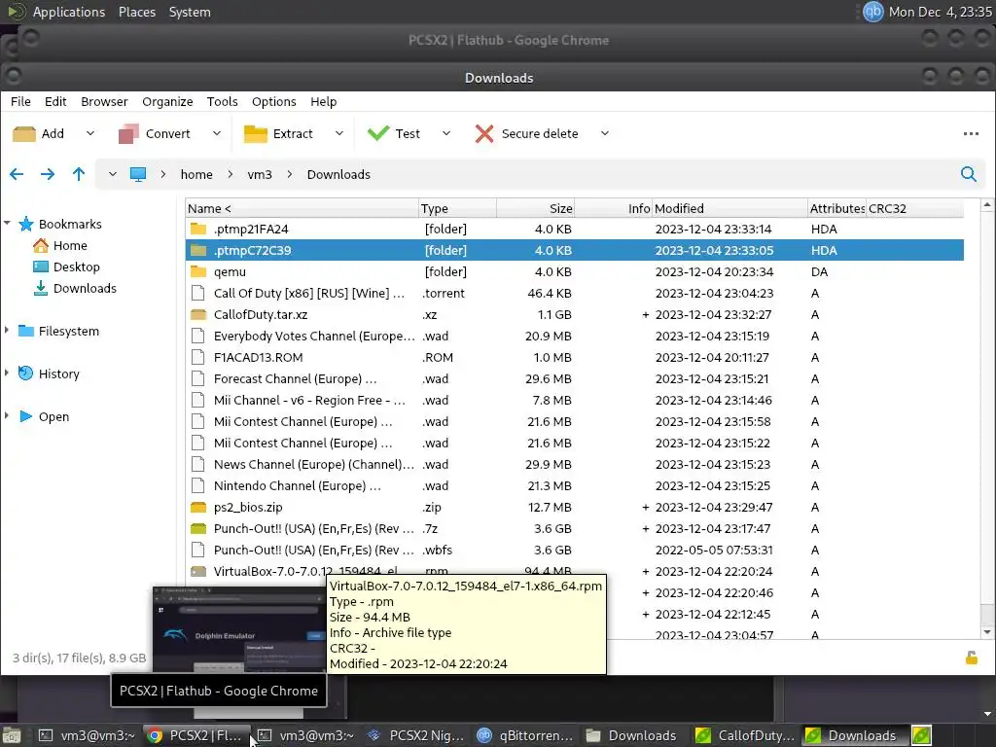Screen dimensions: 996x747
Task: Select the F1ACAD13.ROM file
Action: point(574,357)
